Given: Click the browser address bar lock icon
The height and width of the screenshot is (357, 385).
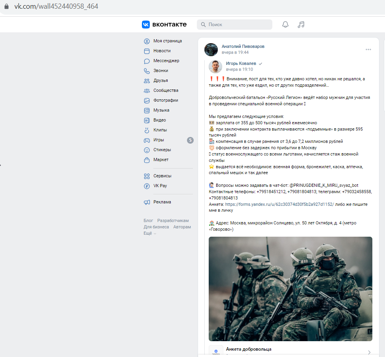Looking at the screenshot, I should 7,6.
